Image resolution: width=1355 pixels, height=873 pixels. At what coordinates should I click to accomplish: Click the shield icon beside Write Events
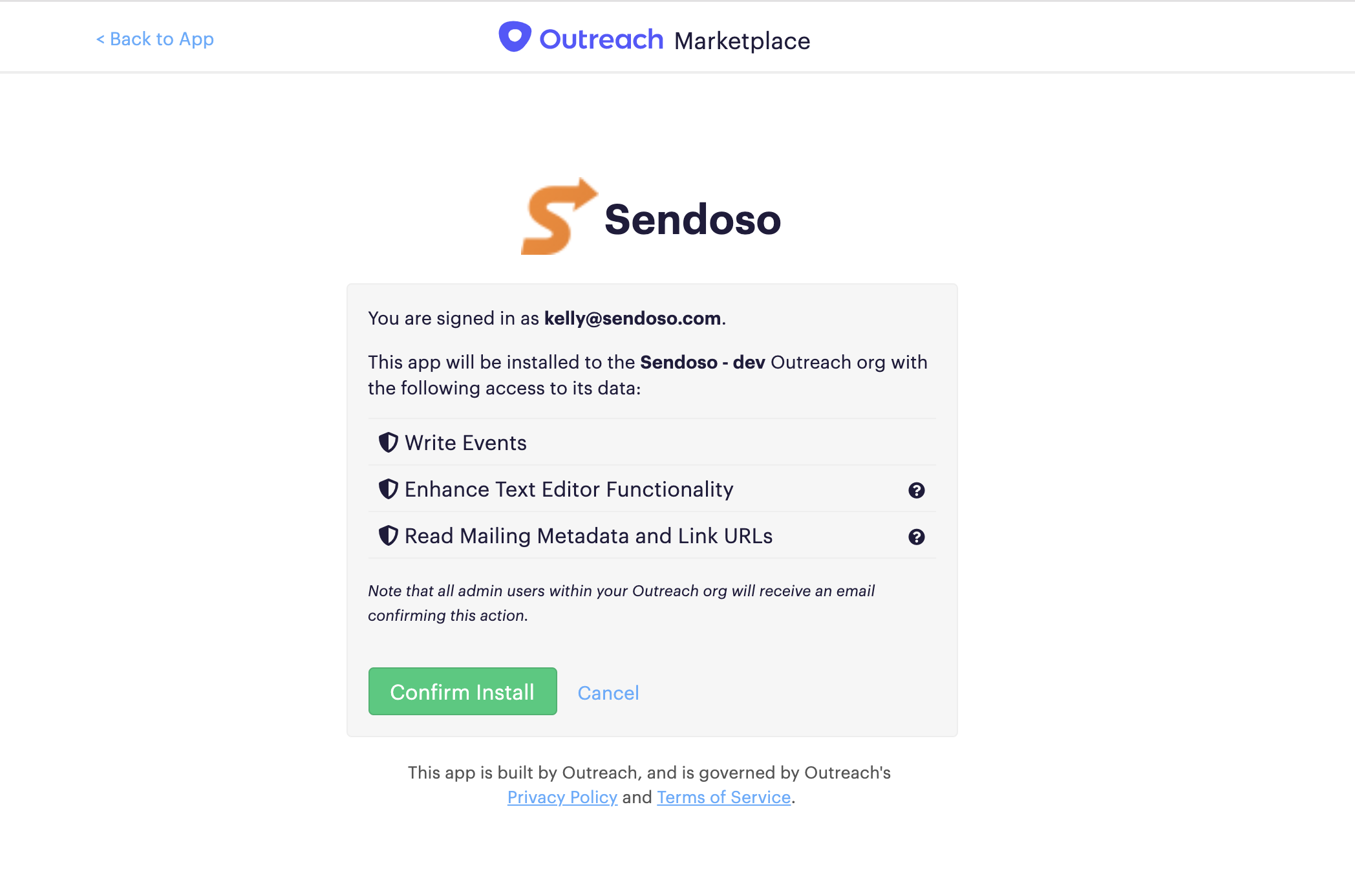coord(388,443)
